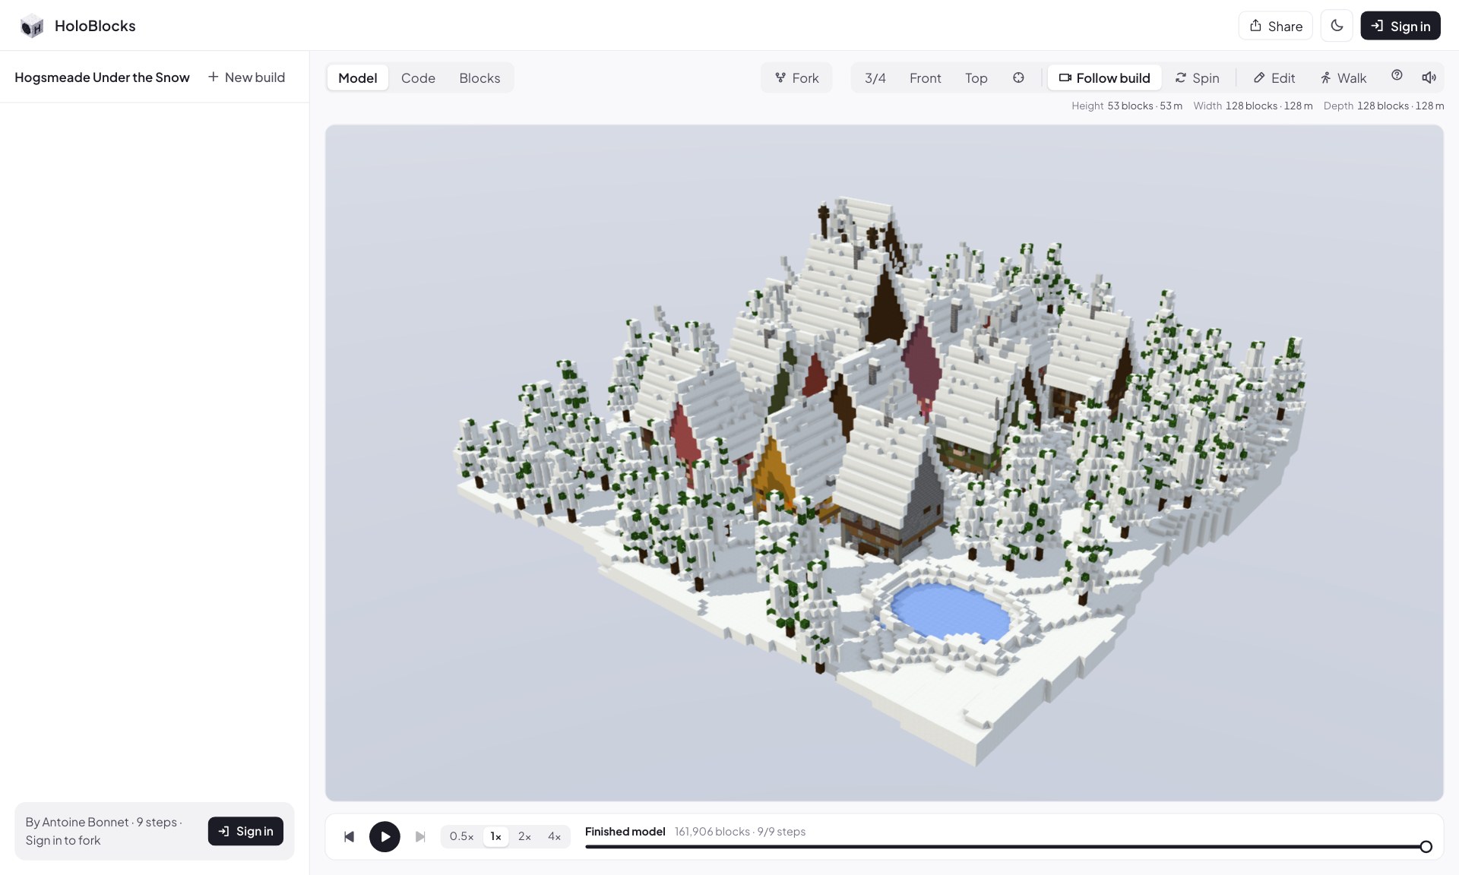Screen dimensions: 1459x875
Task: Select the 3/4 camera view
Action: 875,77
